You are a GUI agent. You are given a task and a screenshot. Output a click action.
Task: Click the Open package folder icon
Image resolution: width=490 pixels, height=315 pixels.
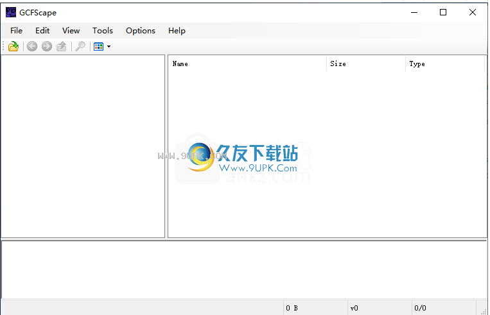point(13,47)
